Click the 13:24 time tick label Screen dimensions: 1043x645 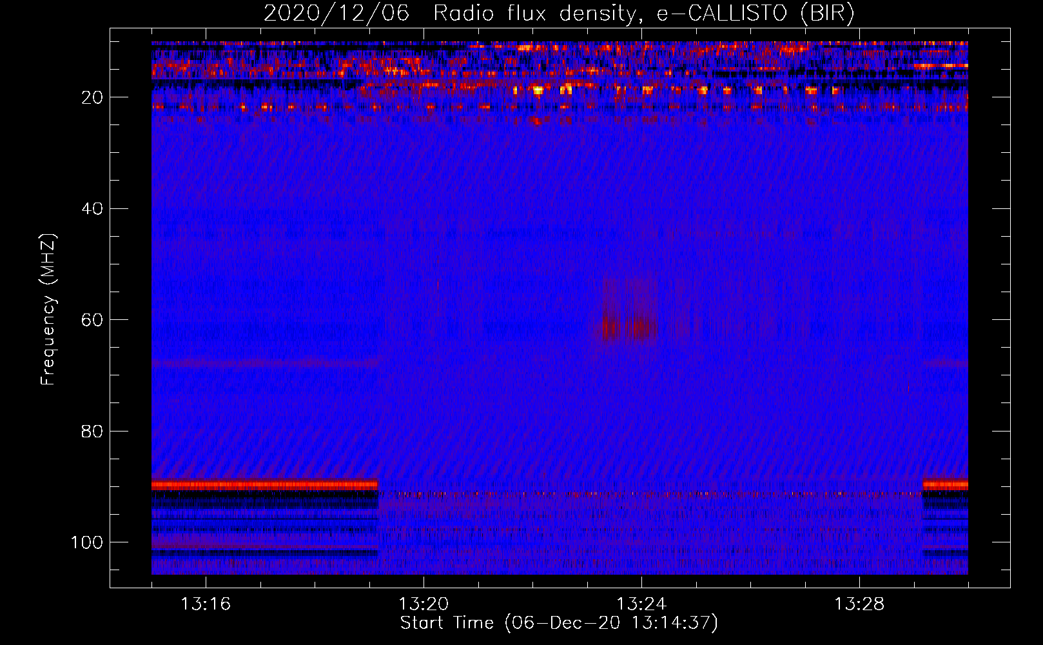point(641,604)
